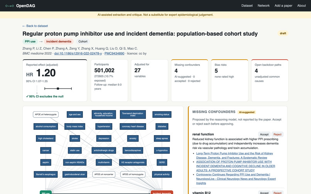Viewport: 311px width, 194px height.
Task: Click the Cohort study type tag
Action: (83, 41)
